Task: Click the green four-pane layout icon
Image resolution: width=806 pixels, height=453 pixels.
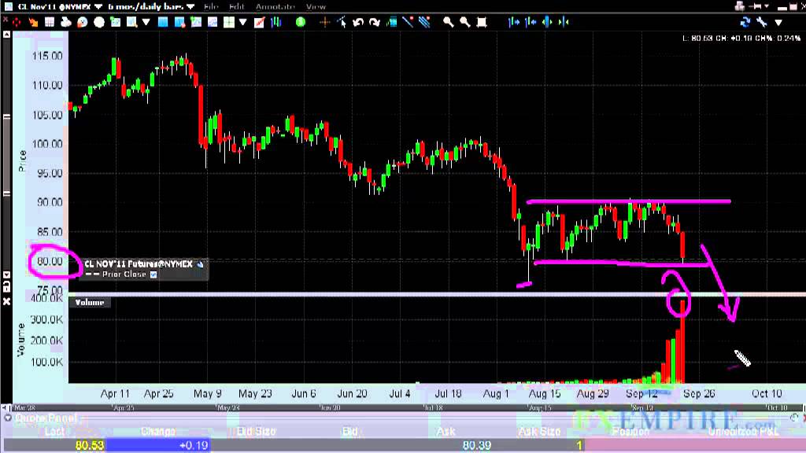Action: point(229,22)
